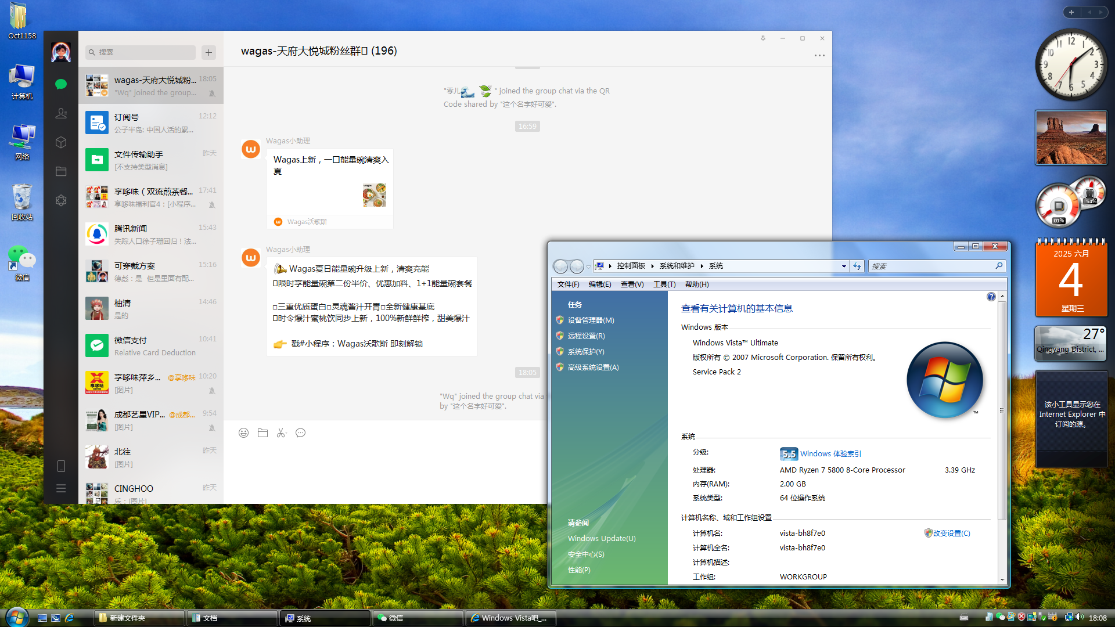Open the 帮助(H) menu

(697, 284)
